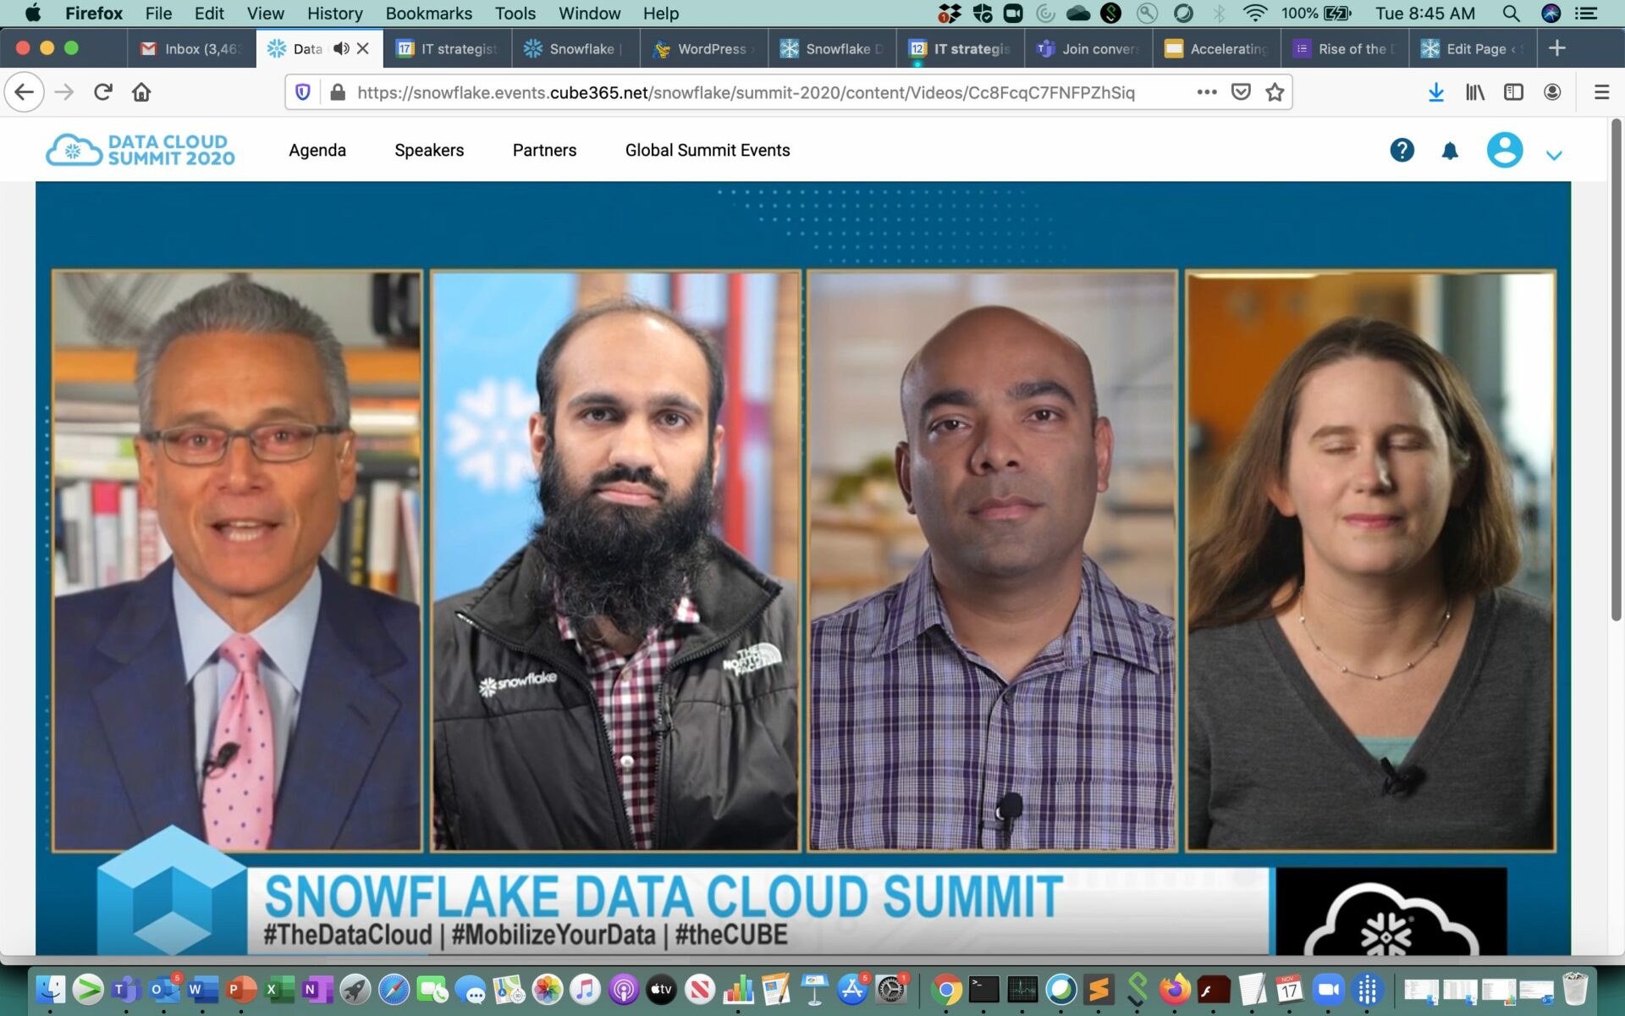Switch to the WordPress tab

point(703,48)
